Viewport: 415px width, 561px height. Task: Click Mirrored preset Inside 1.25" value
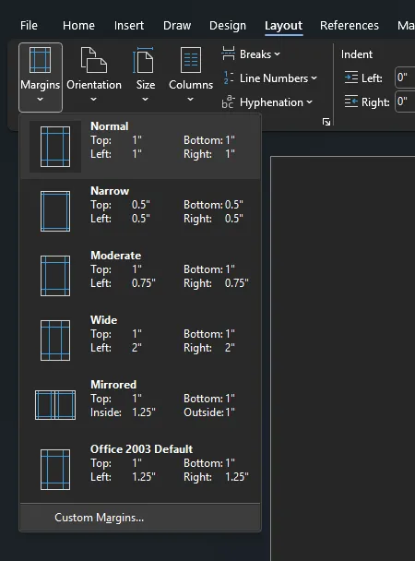144,412
